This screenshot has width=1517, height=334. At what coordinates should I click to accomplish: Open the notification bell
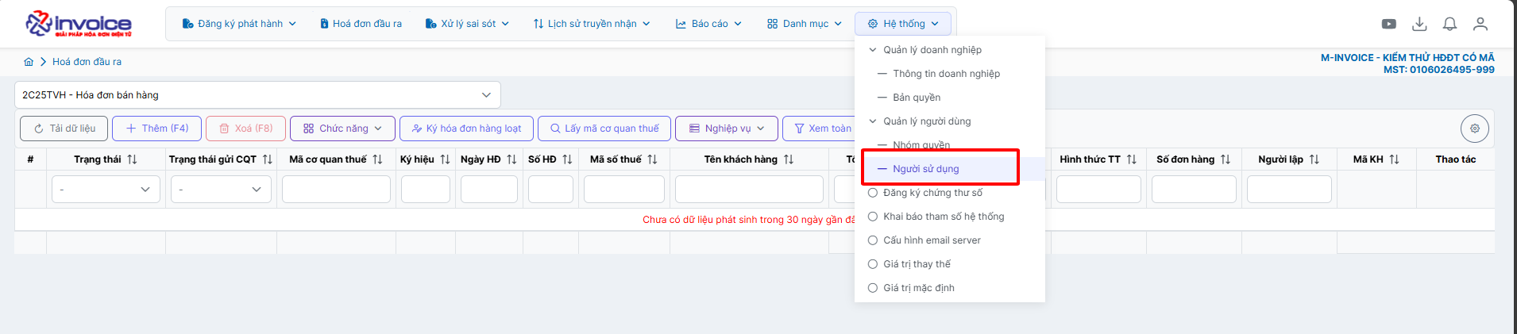[x=1449, y=24]
